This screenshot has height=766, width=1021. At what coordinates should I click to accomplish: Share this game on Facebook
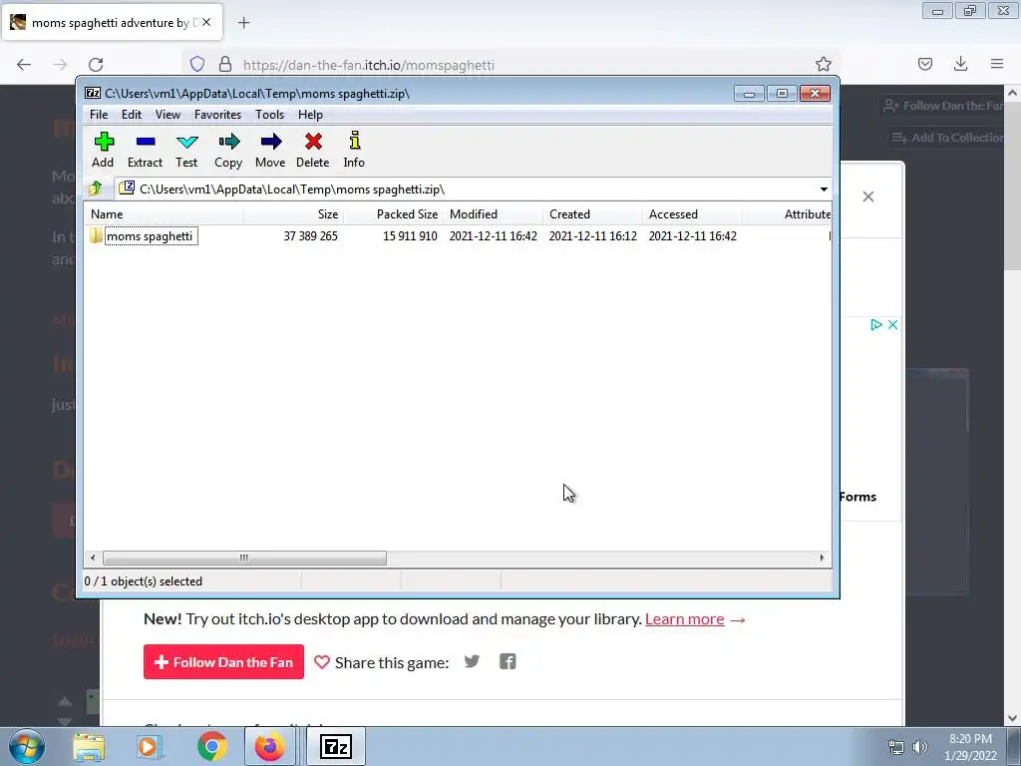[x=508, y=662]
